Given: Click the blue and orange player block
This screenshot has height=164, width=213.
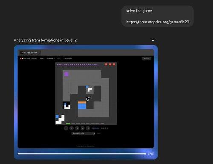Looking at the screenshot, I should click(82, 105).
